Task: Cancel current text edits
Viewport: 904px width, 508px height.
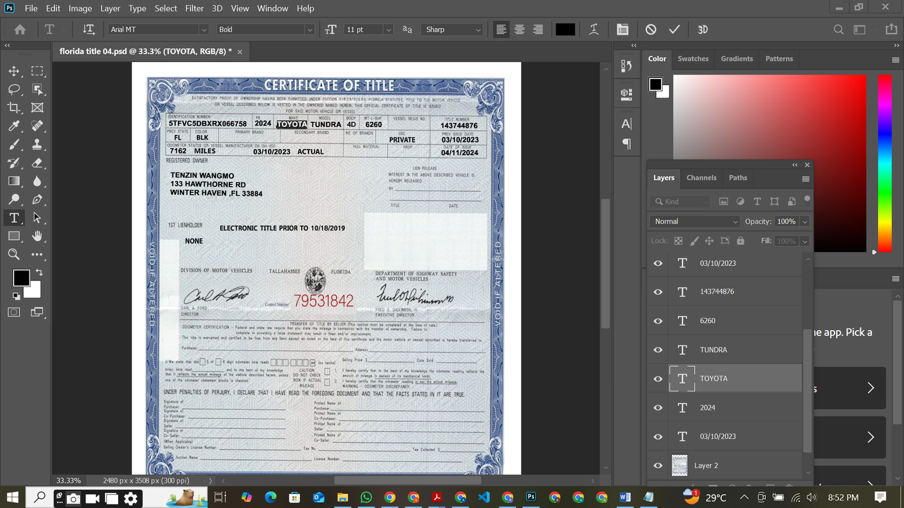Action: pyautogui.click(x=651, y=29)
